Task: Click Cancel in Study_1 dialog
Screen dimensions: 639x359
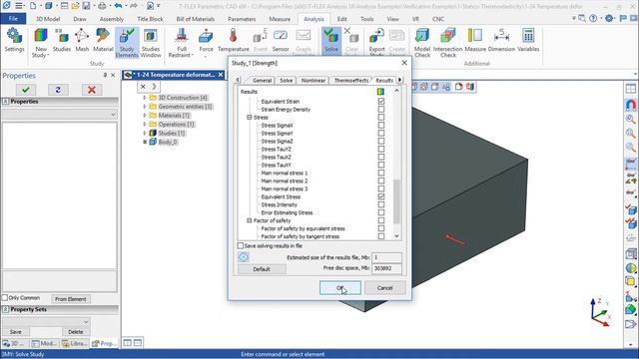Action: point(384,288)
